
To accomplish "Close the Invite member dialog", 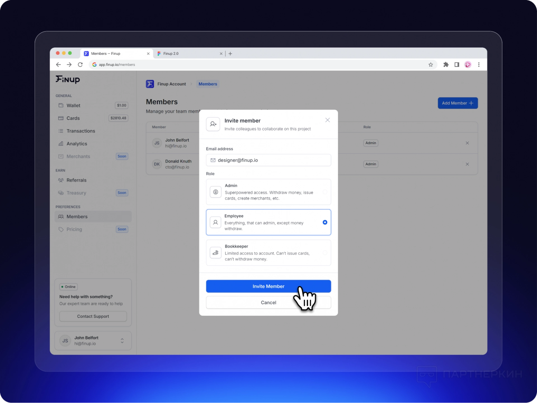I will point(328,120).
